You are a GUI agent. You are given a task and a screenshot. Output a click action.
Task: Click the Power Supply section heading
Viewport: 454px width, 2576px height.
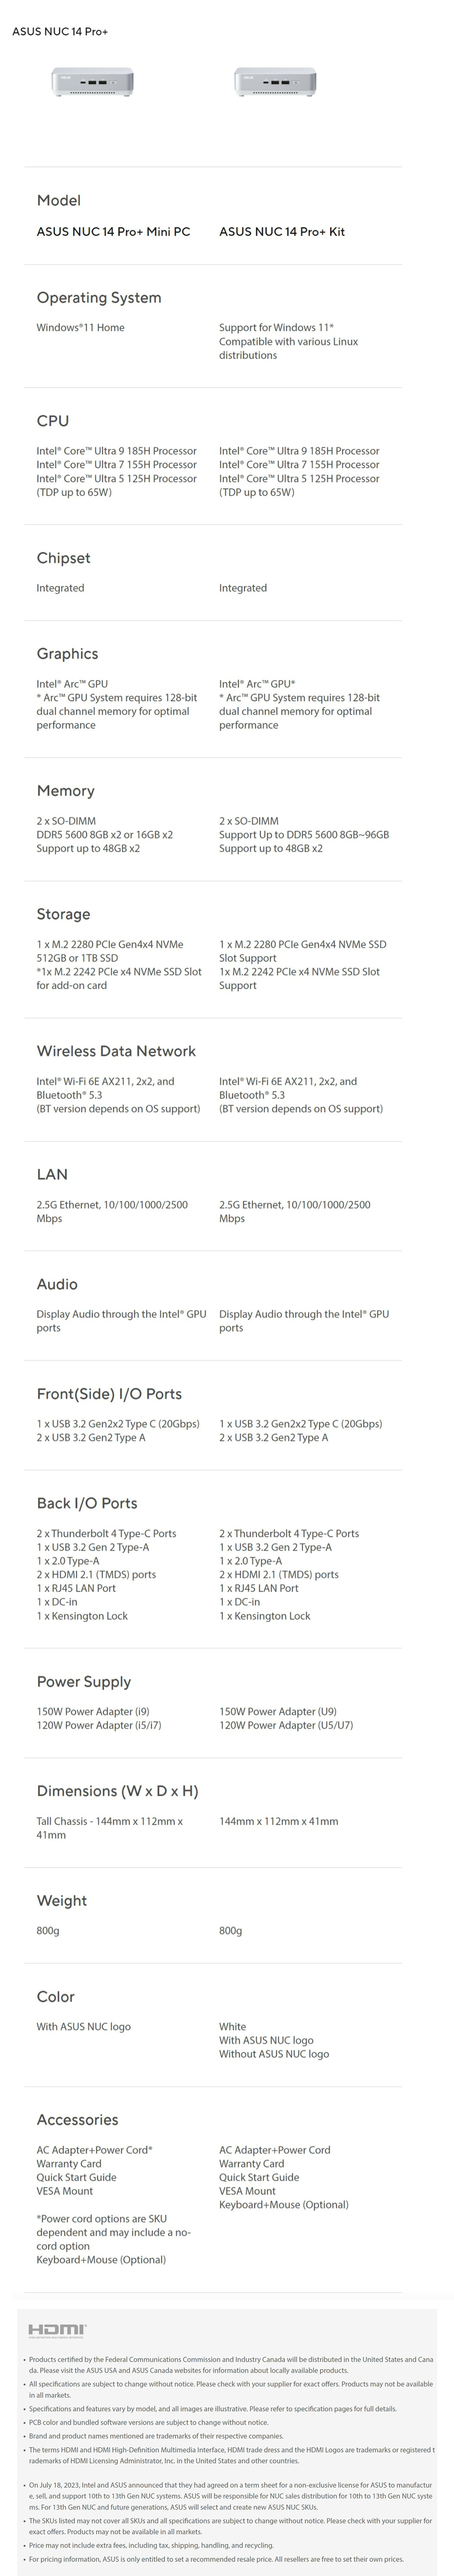(84, 1682)
